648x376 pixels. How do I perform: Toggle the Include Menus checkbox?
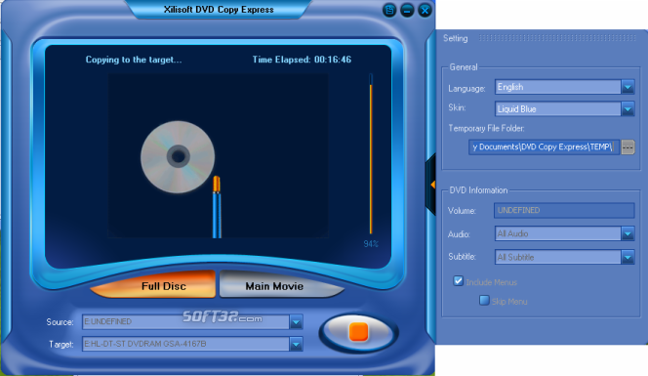(x=458, y=281)
